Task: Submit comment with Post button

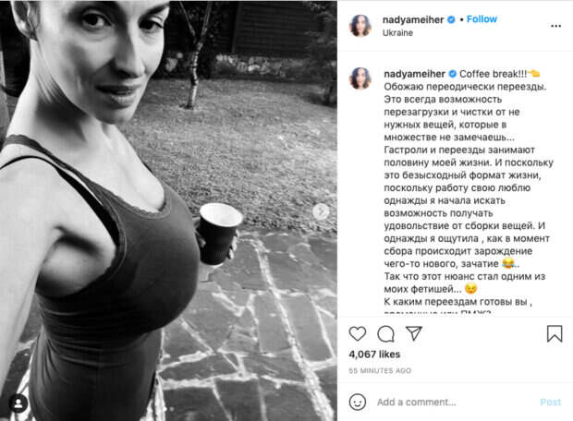Action: [550, 402]
